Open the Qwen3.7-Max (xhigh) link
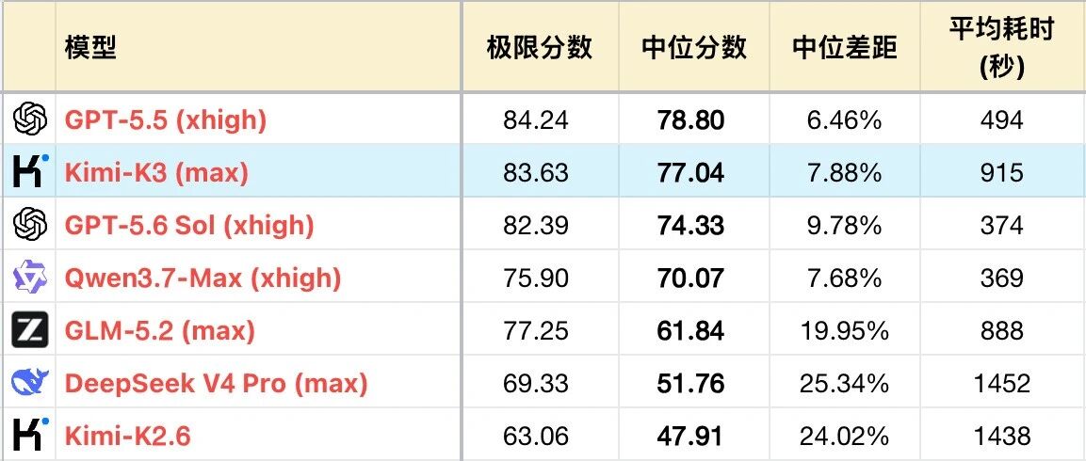This screenshot has height=461, width=1086. 203,278
